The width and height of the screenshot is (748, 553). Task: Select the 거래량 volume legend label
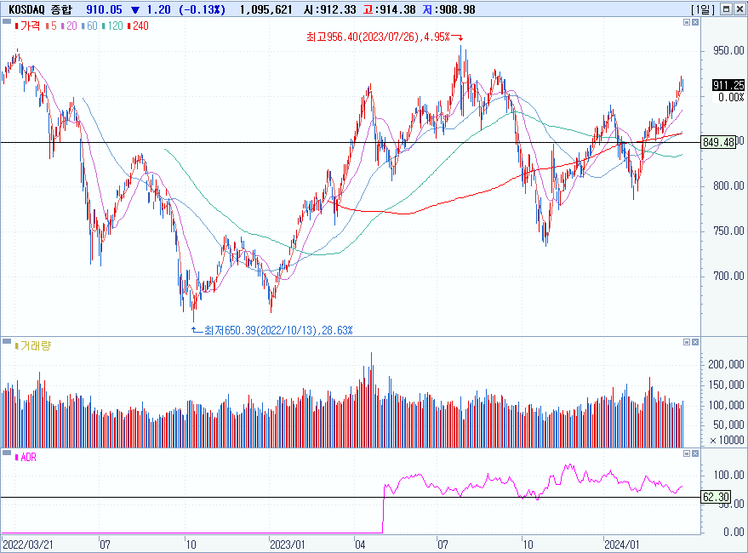pyautogui.click(x=33, y=346)
